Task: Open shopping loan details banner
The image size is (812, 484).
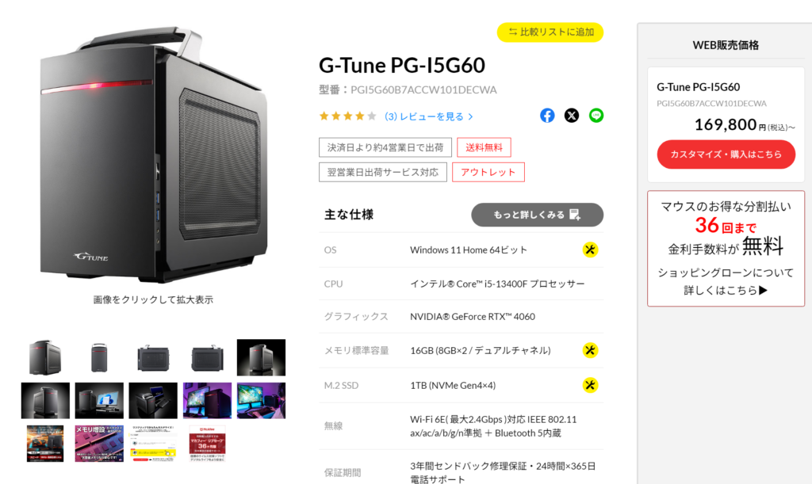Action: [x=726, y=248]
